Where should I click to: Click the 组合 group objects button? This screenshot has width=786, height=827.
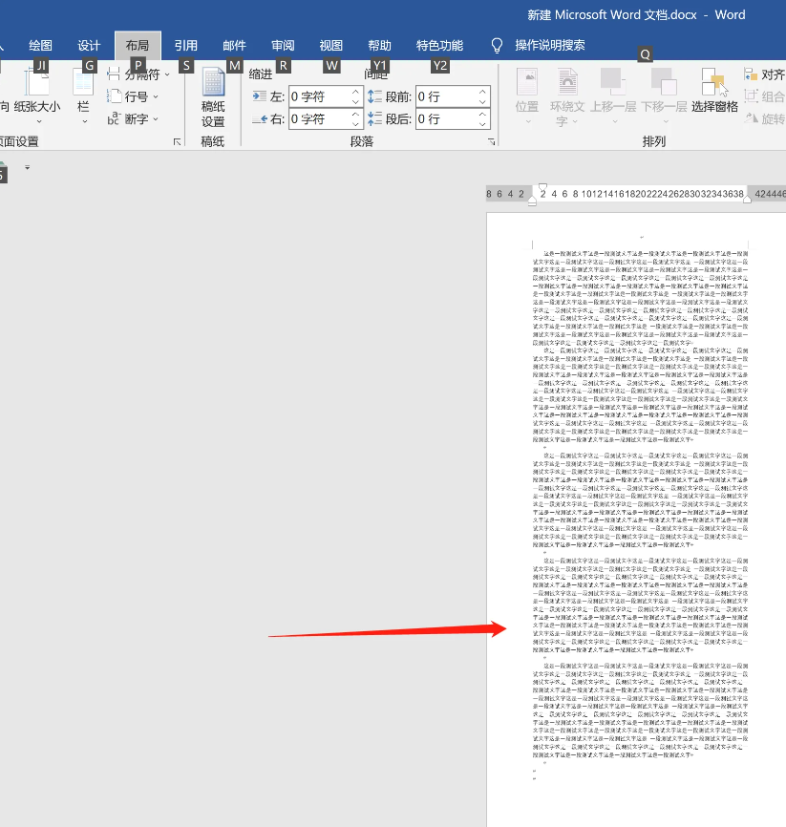[x=764, y=96]
